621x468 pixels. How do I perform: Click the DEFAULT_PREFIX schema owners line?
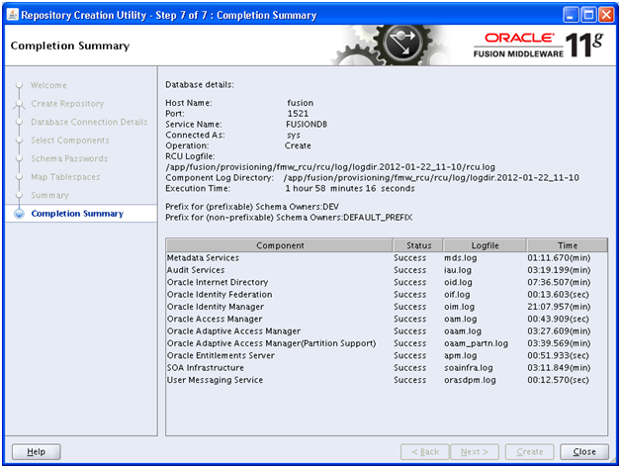pyautogui.click(x=289, y=218)
